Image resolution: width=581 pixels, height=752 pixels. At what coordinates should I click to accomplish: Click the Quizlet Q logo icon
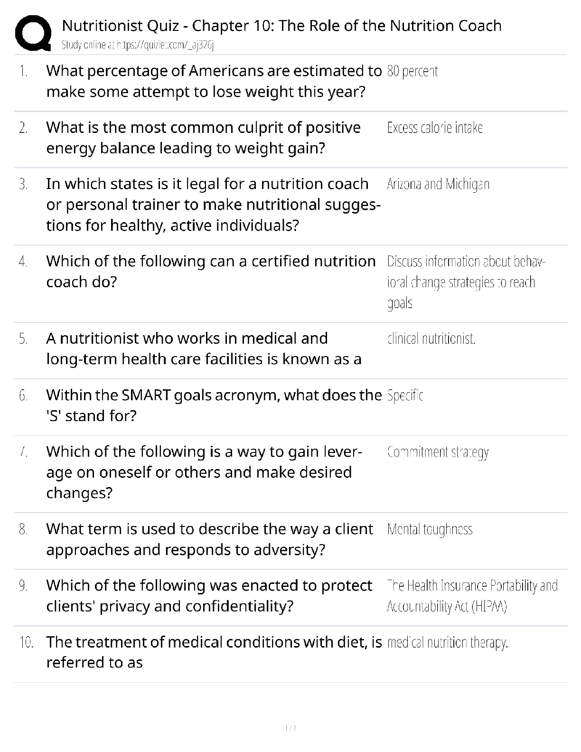(x=33, y=33)
